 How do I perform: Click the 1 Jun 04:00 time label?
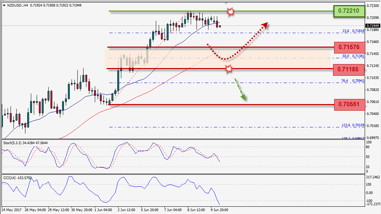tap(103, 210)
